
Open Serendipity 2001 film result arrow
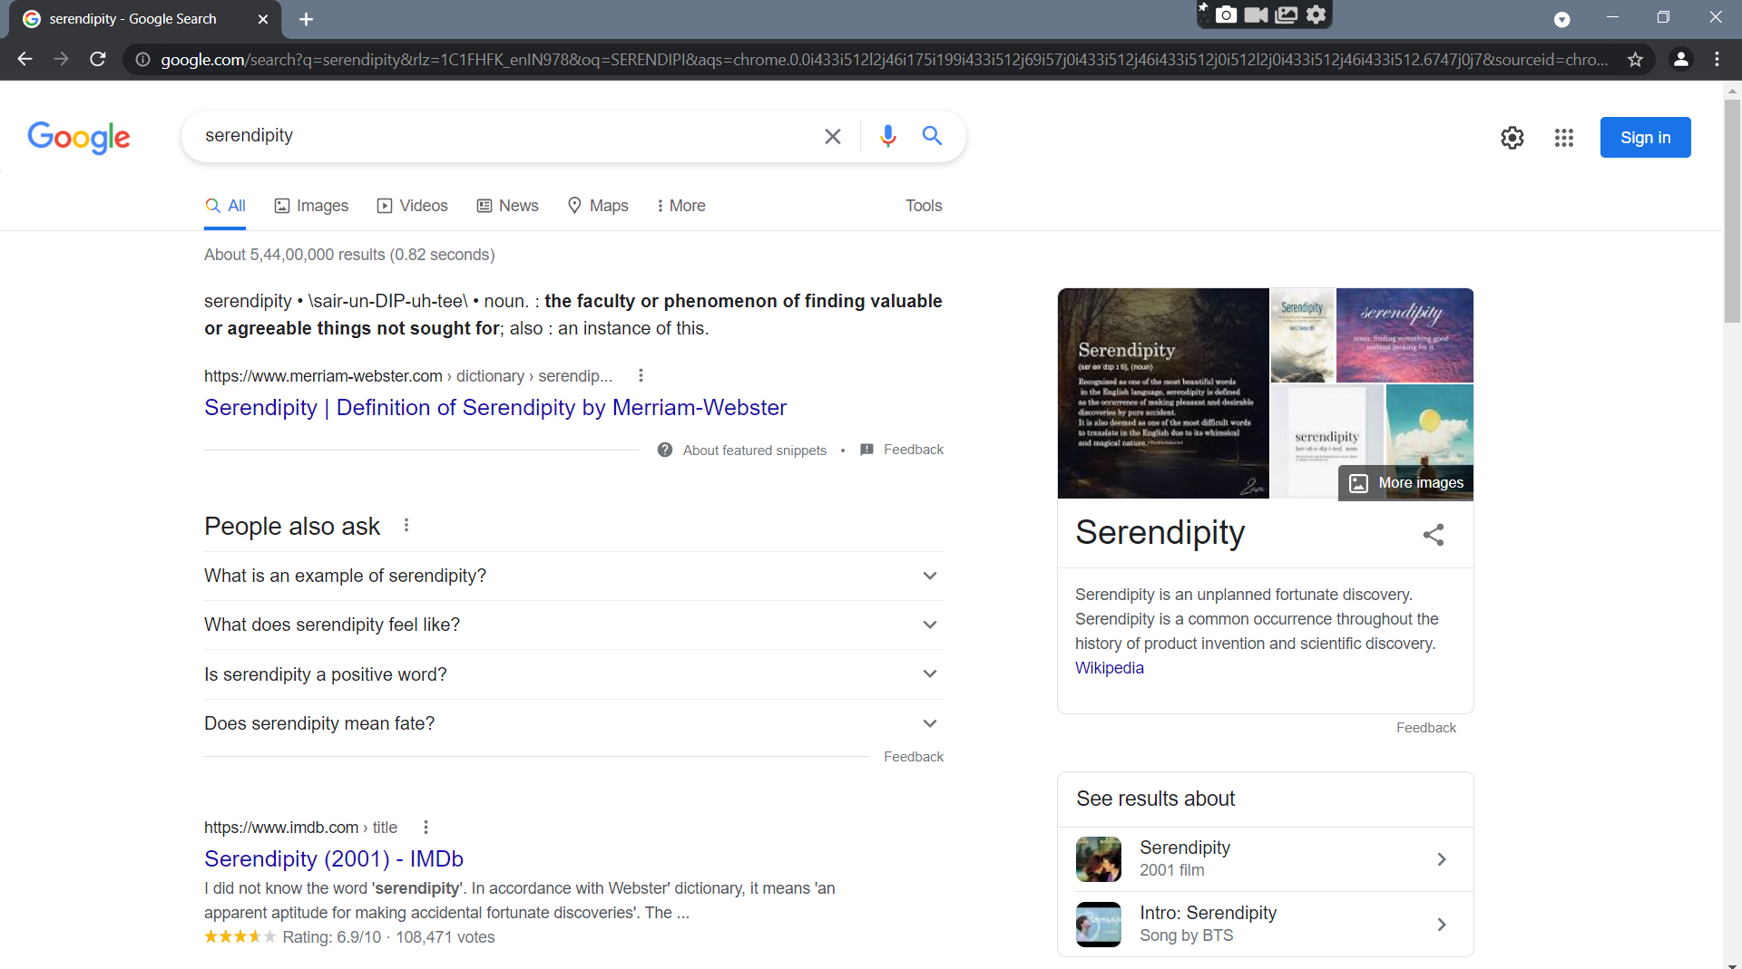[x=1441, y=859]
